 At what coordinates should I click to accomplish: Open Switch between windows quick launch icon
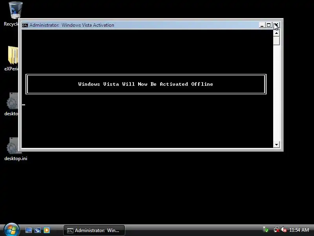pos(38,230)
